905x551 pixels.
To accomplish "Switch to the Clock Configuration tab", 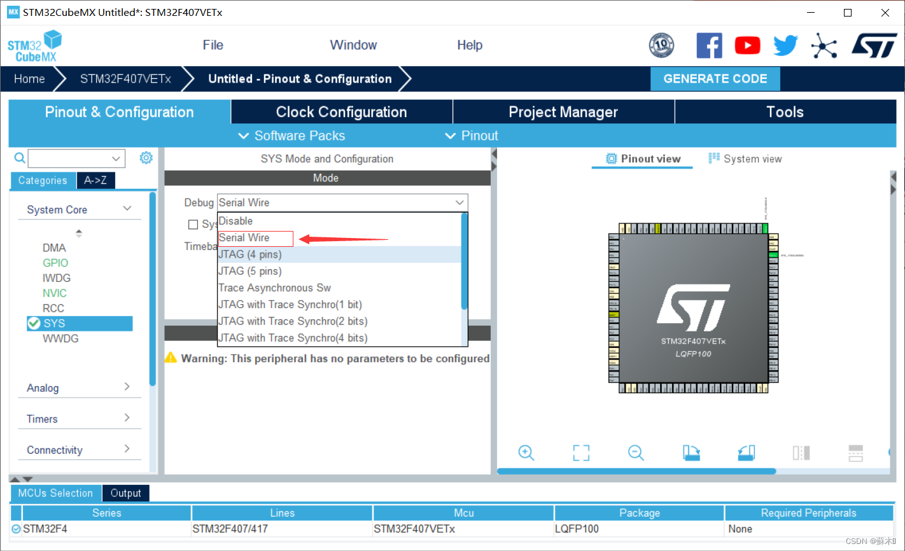I will tap(341, 111).
